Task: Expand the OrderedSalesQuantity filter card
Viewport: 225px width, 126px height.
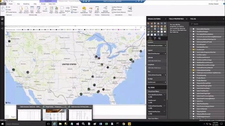Action: 165,106
